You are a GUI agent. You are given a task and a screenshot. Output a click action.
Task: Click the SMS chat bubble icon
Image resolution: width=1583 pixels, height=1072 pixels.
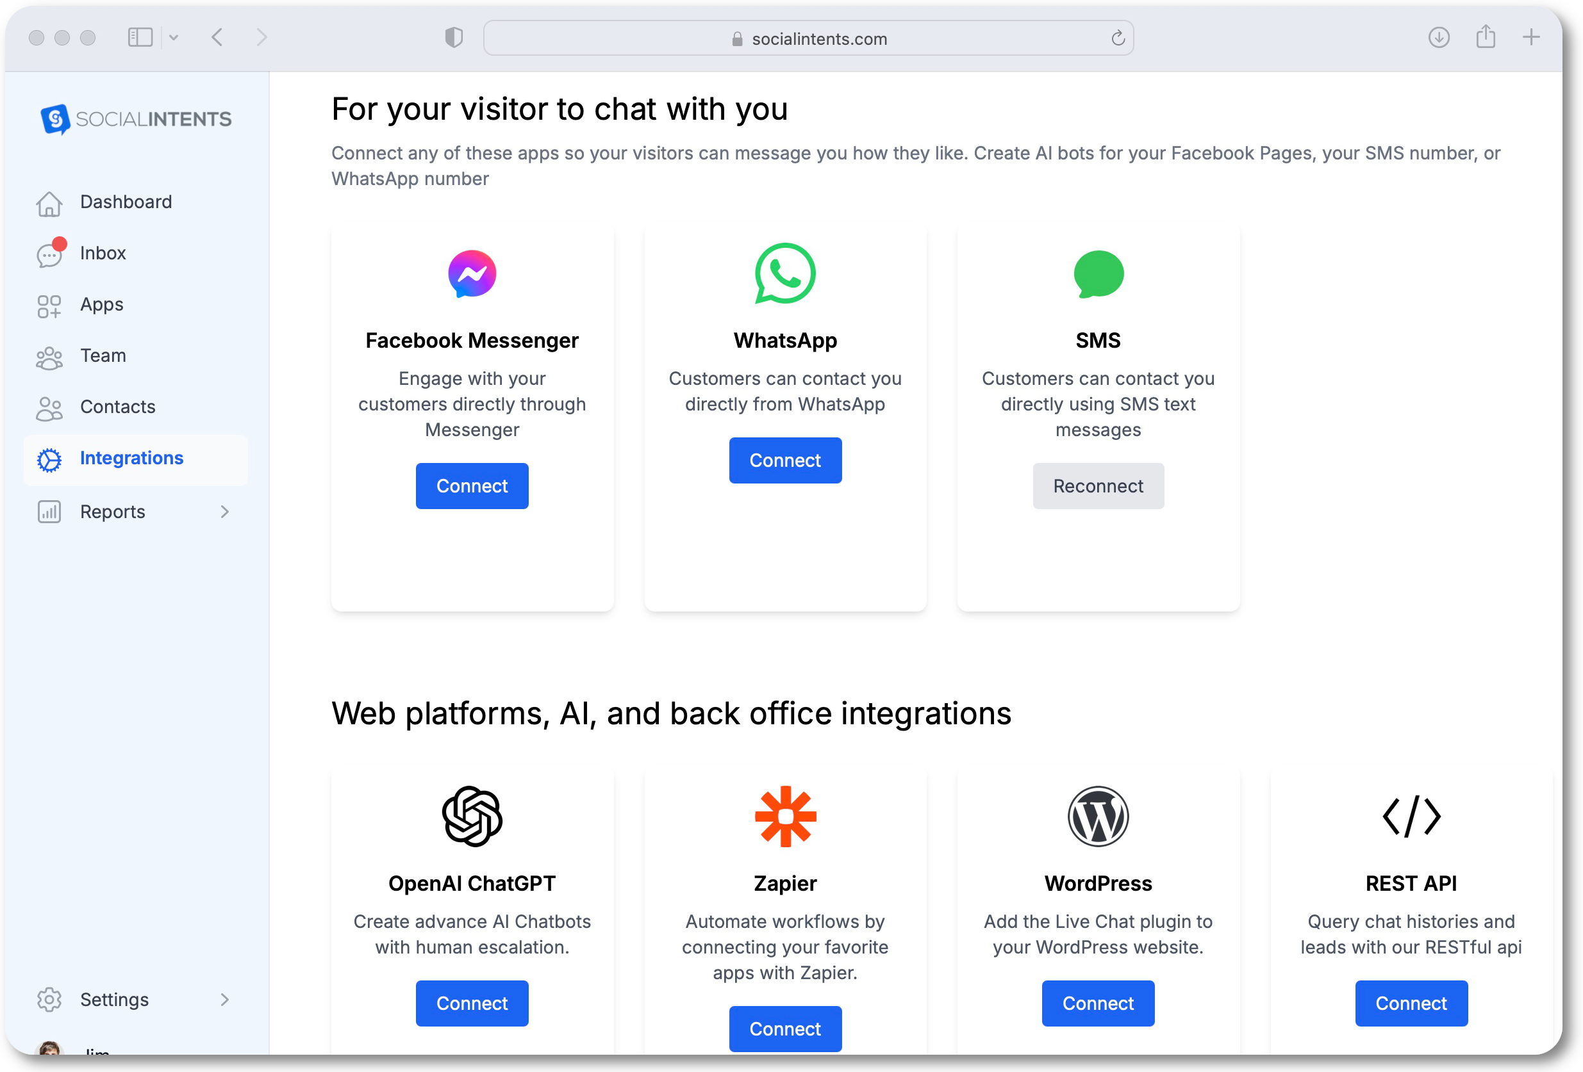(x=1098, y=274)
